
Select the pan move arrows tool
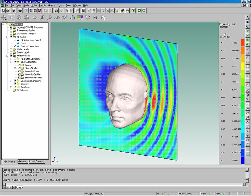click(35, 18)
